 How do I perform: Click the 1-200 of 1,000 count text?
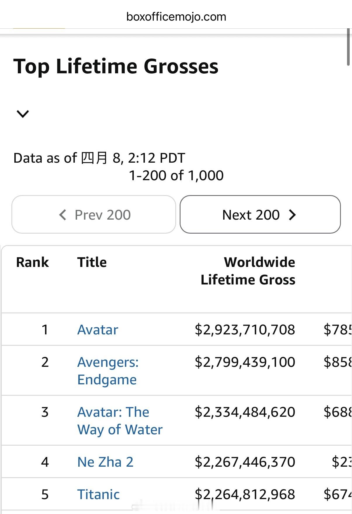[176, 176]
